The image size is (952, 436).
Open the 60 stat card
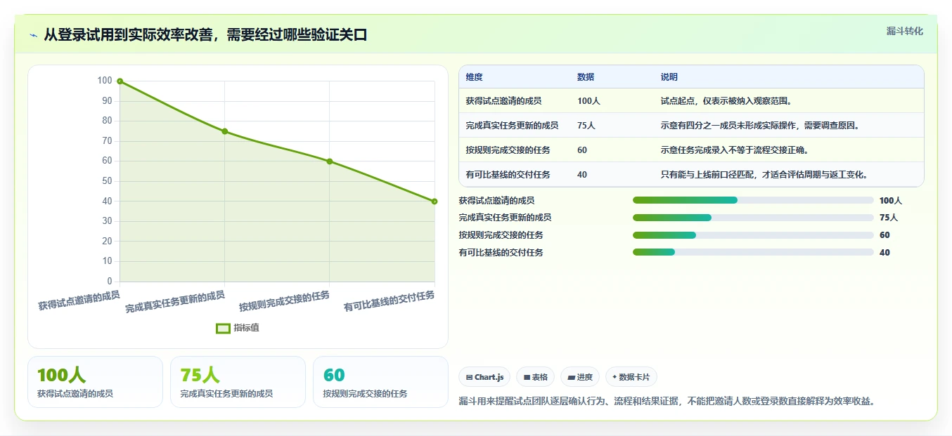click(x=380, y=382)
